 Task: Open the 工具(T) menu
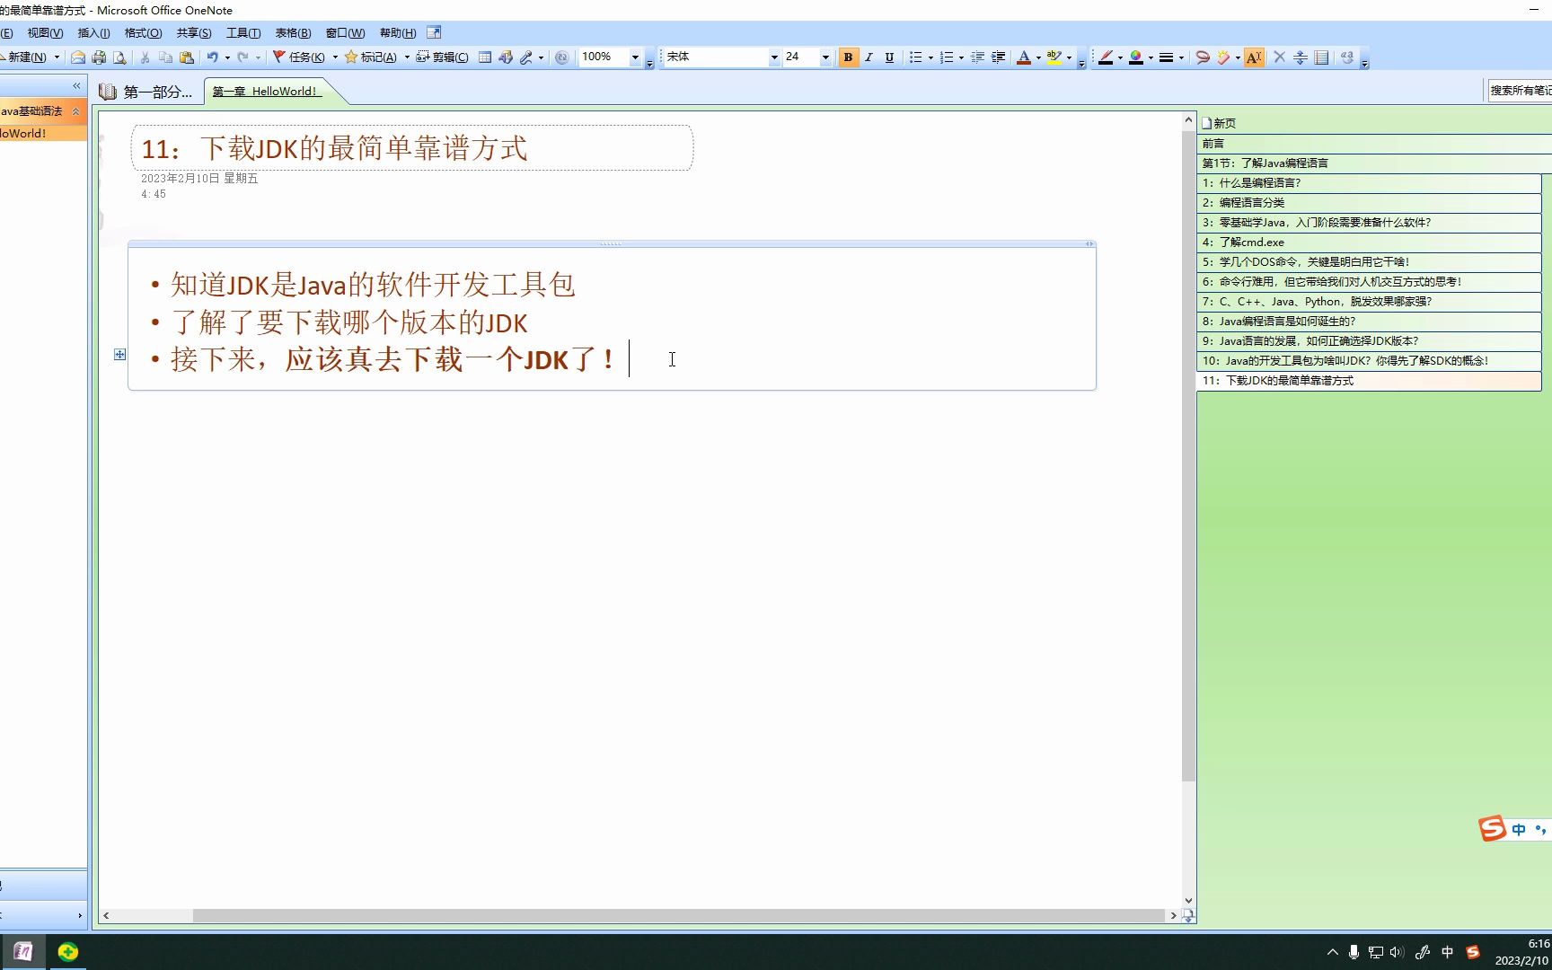243,33
